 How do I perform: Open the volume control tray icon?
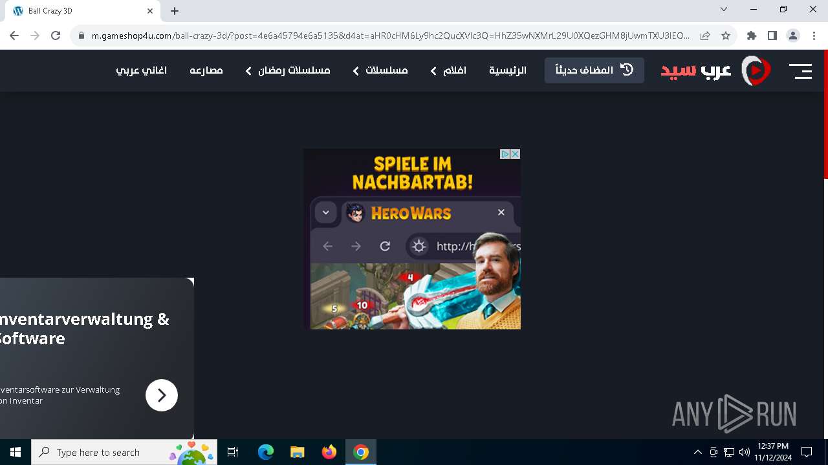pyautogui.click(x=744, y=452)
